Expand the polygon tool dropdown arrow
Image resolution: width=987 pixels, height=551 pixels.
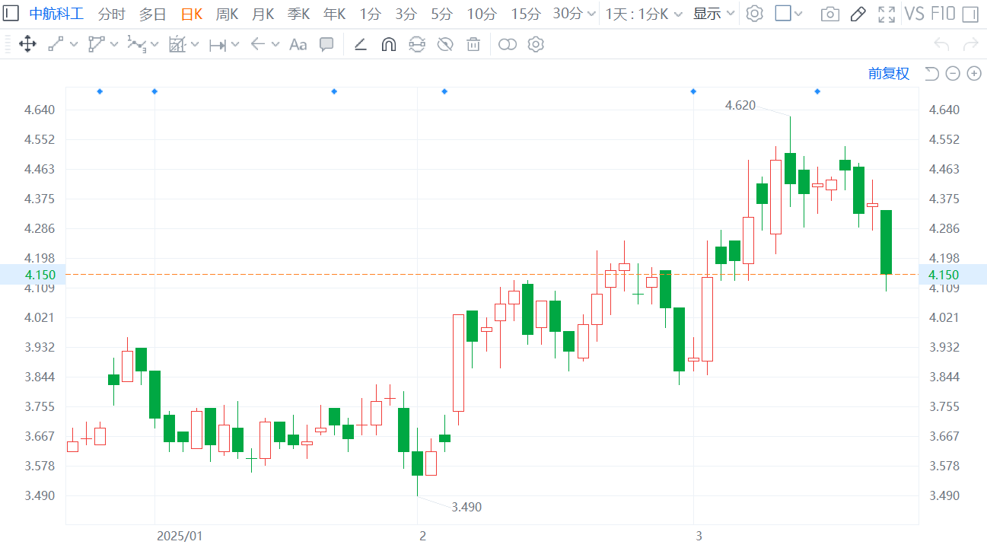coord(114,45)
